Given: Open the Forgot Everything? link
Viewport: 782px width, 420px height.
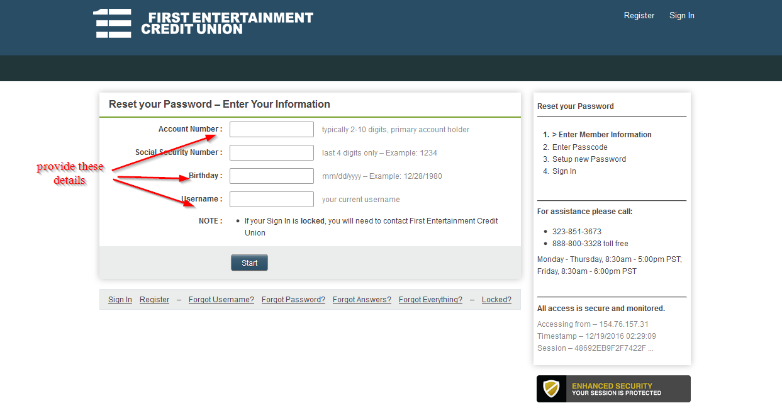Looking at the screenshot, I should click(430, 300).
